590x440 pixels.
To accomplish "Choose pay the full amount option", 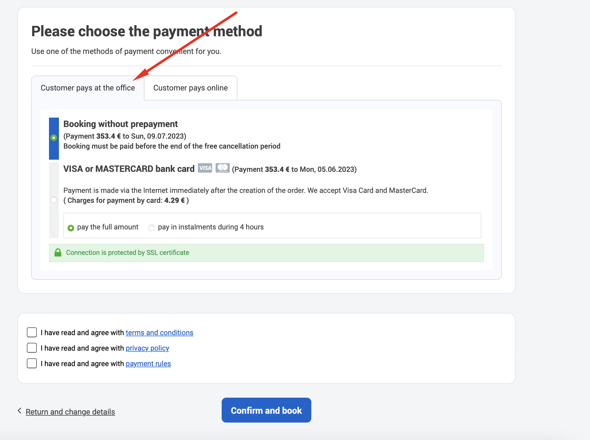I will pyautogui.click(x=71, y=228).
